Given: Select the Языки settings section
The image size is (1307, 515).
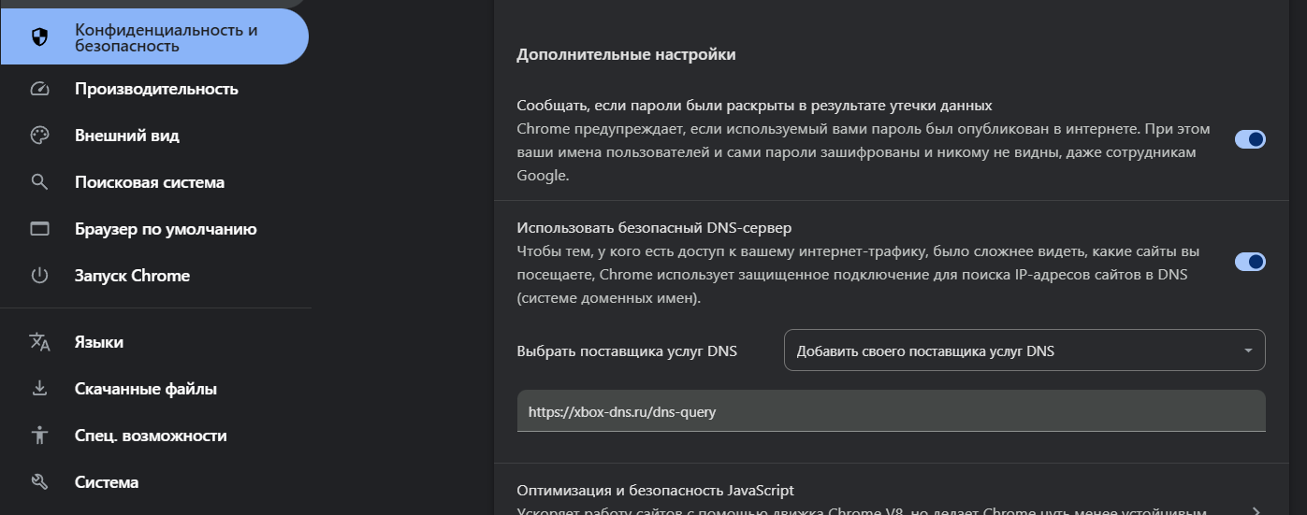Looking at the screenshot, I should pos(99,342).
